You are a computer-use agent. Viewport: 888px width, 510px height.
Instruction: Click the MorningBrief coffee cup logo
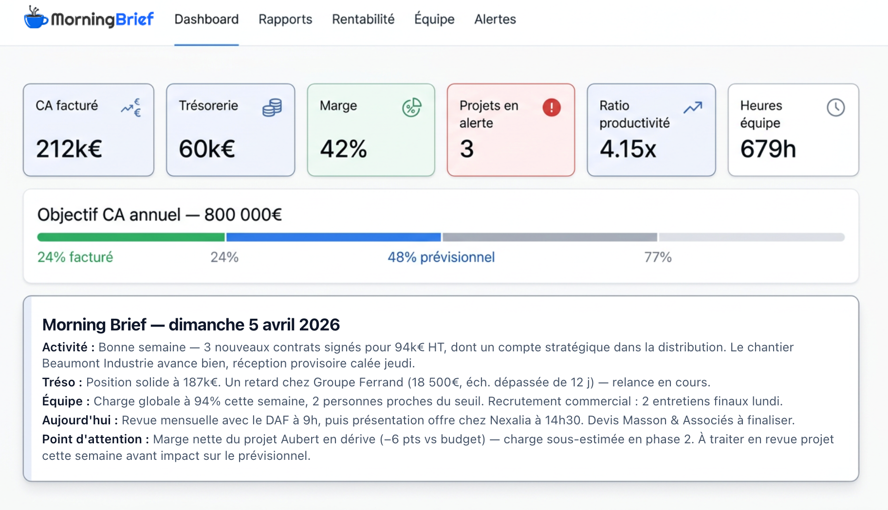pyautogui.click(x=36, y=18)
